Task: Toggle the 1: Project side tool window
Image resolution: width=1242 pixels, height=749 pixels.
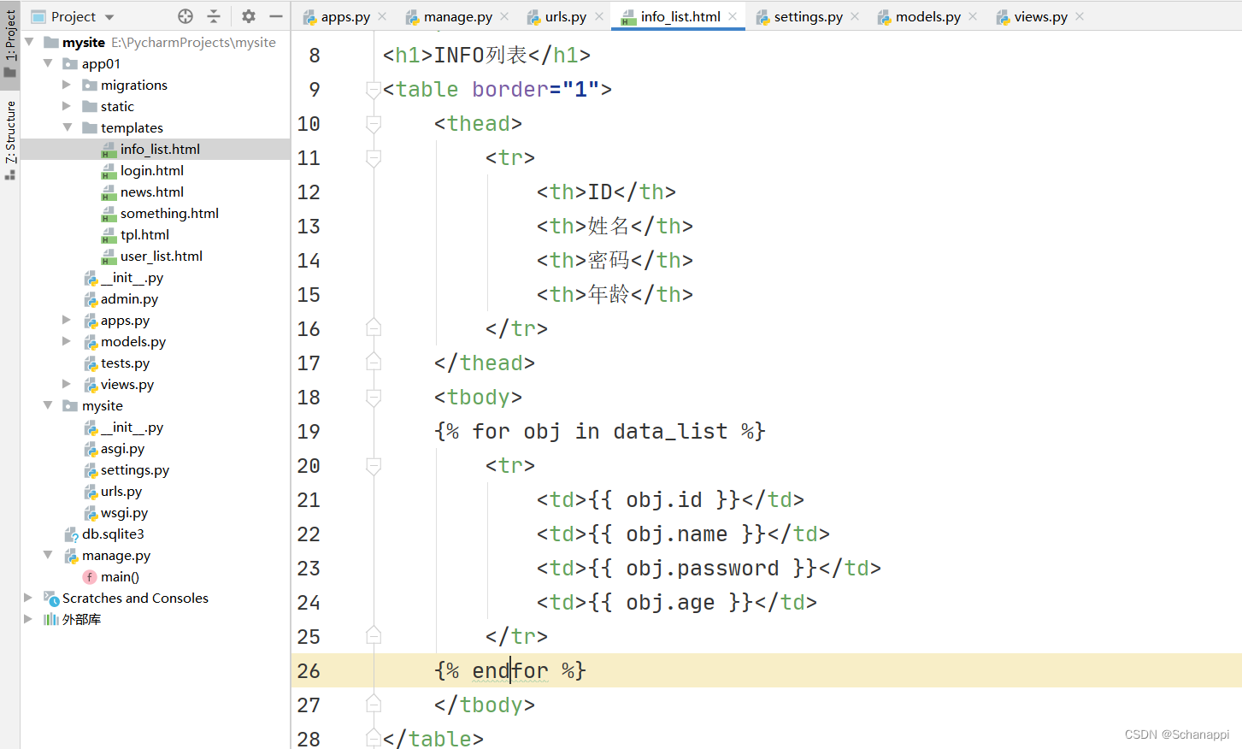Action: coord(10,44)
